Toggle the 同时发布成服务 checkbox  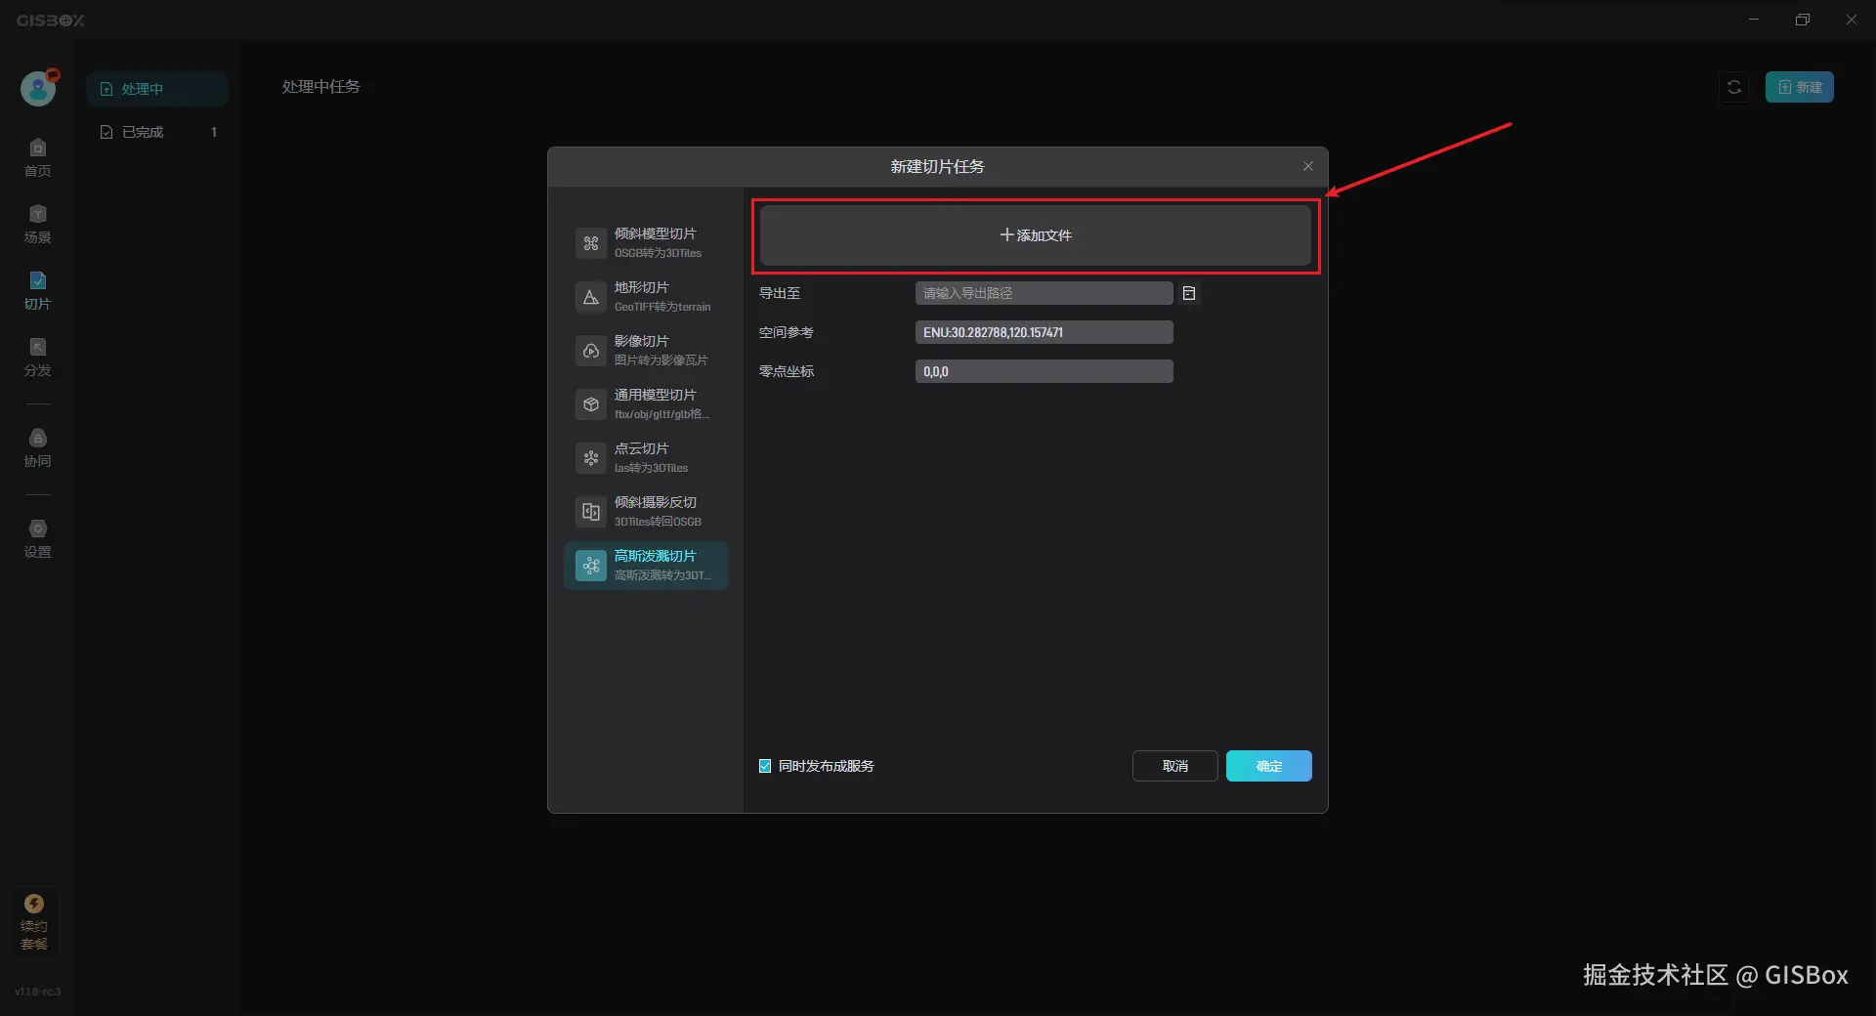coord(765,766)
